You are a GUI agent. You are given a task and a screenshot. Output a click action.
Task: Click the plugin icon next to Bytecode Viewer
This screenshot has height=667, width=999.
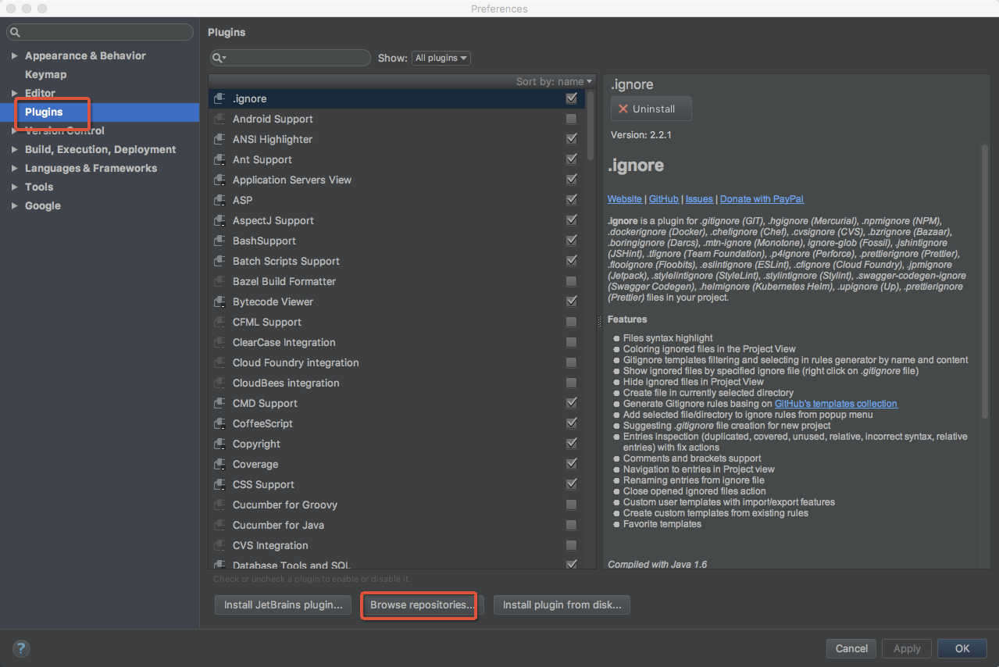click(x=219, y=301)
